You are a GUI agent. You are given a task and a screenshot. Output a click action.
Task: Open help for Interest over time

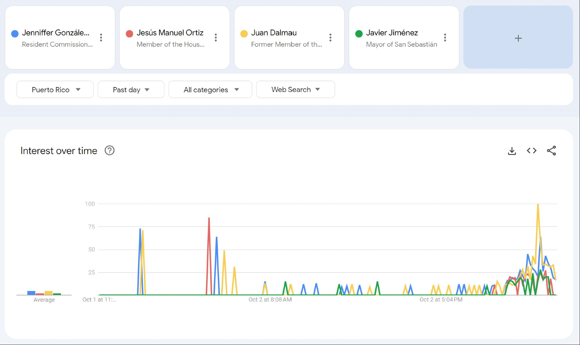[x=110, y=151]
